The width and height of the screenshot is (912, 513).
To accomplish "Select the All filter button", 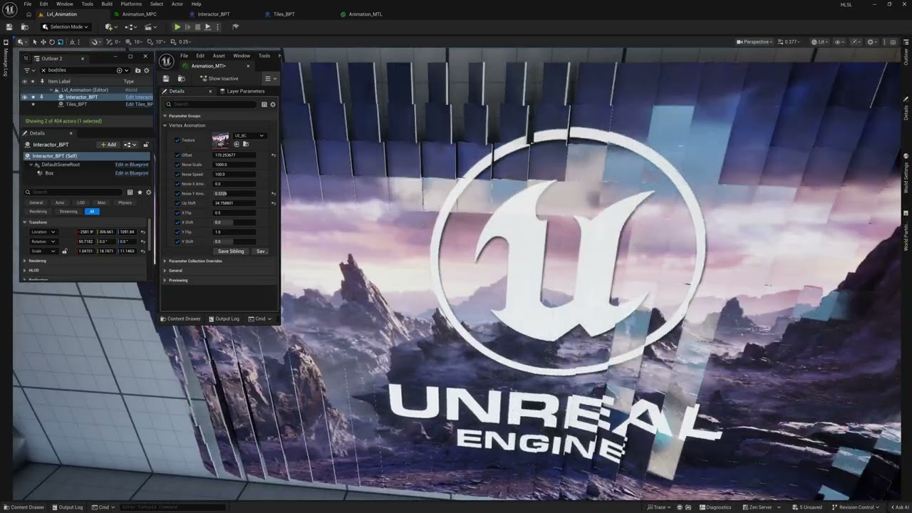I will (92, 212).
